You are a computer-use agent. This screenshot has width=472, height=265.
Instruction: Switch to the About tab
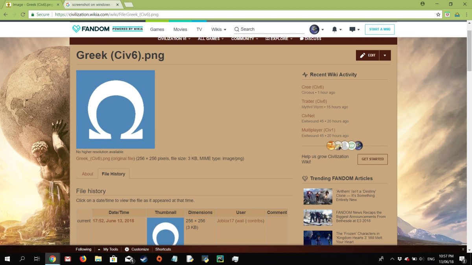(88, 174)
